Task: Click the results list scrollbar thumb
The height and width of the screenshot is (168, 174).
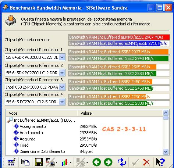Action: 166,118
